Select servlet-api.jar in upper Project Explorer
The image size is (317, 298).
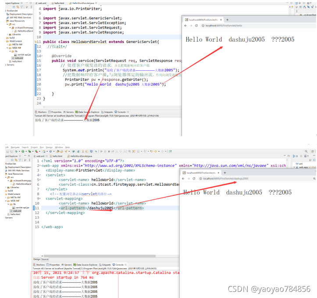coord(23,54)
